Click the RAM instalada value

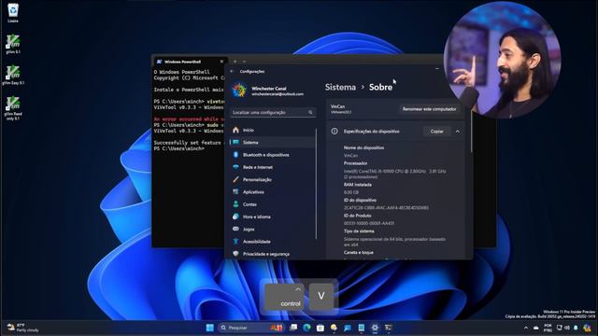351,192
